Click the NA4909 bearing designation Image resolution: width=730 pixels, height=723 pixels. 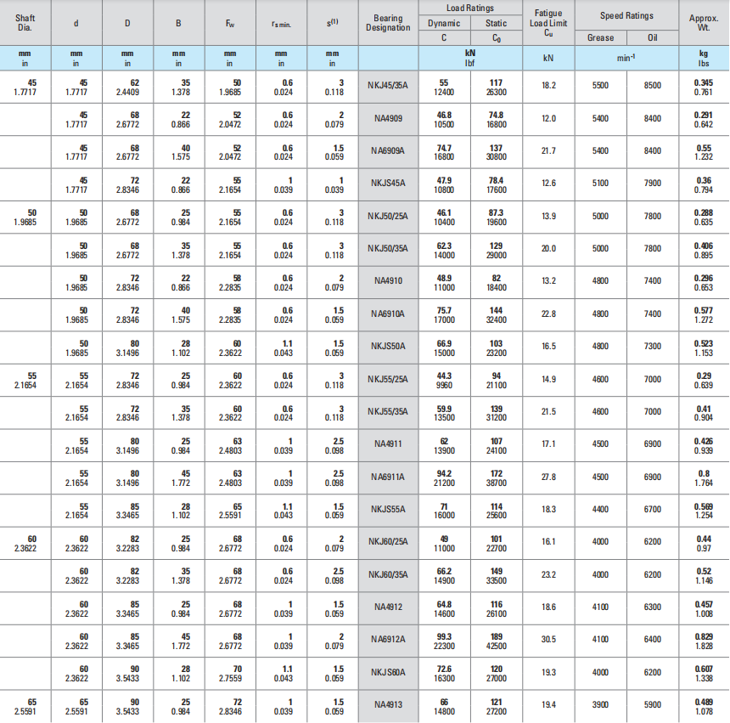click(x=388, y=119)
